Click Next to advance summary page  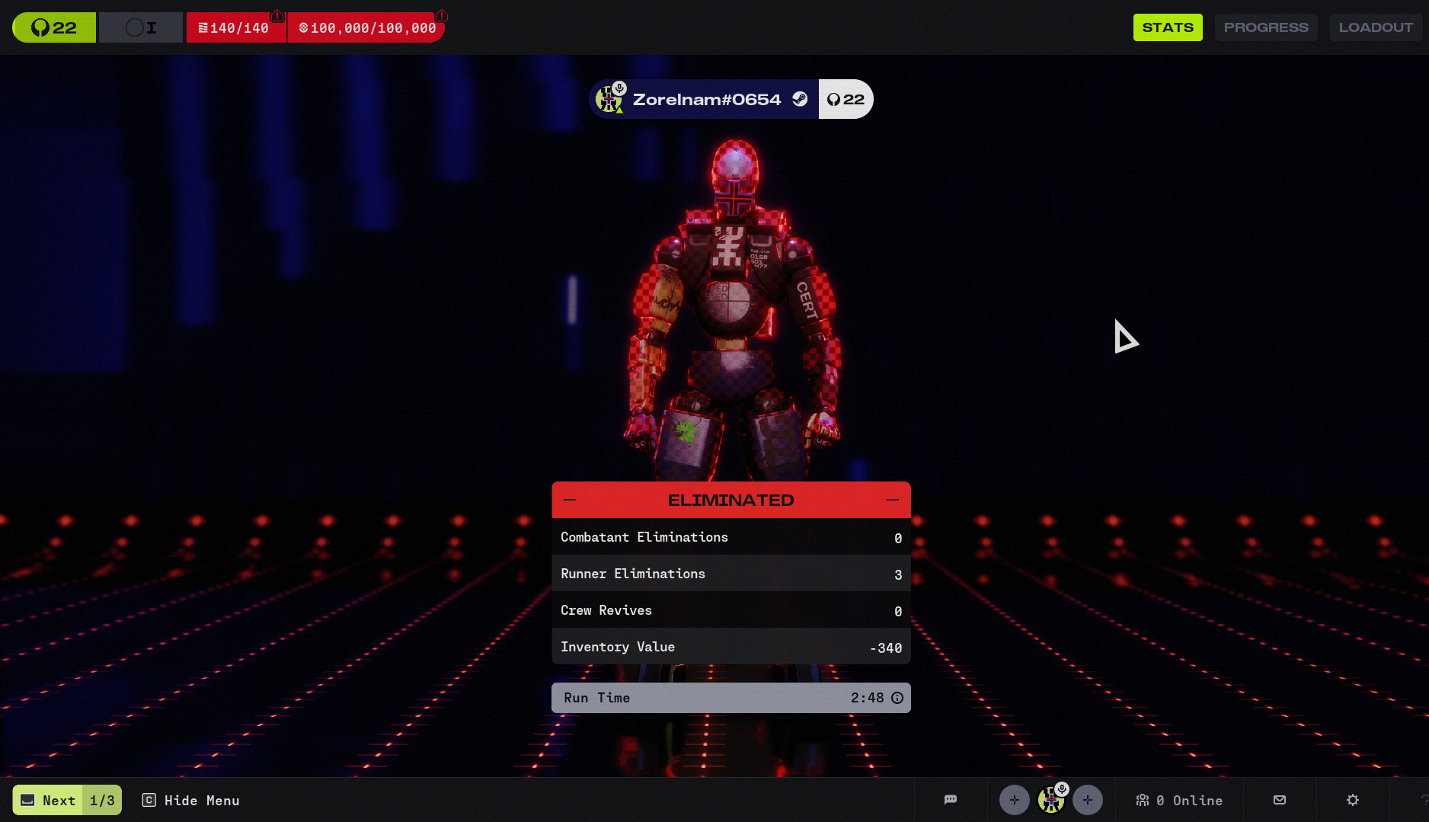(47, 800)
